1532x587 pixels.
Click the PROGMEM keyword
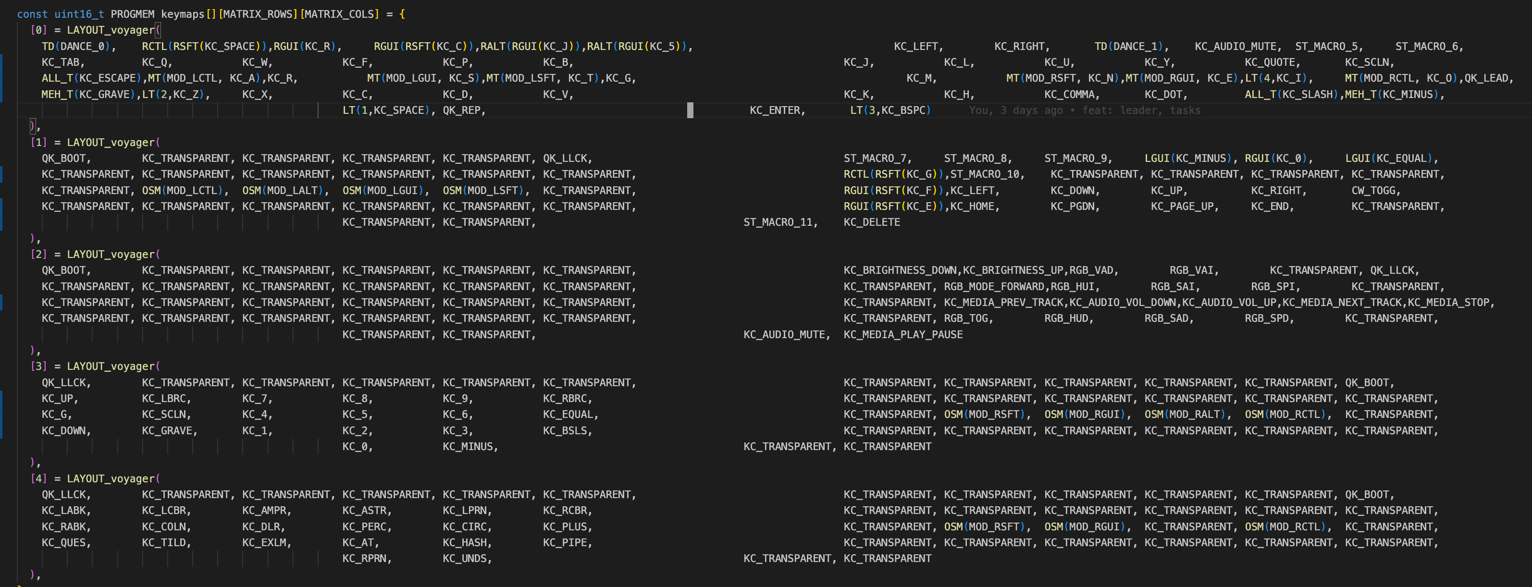[132, 13]
